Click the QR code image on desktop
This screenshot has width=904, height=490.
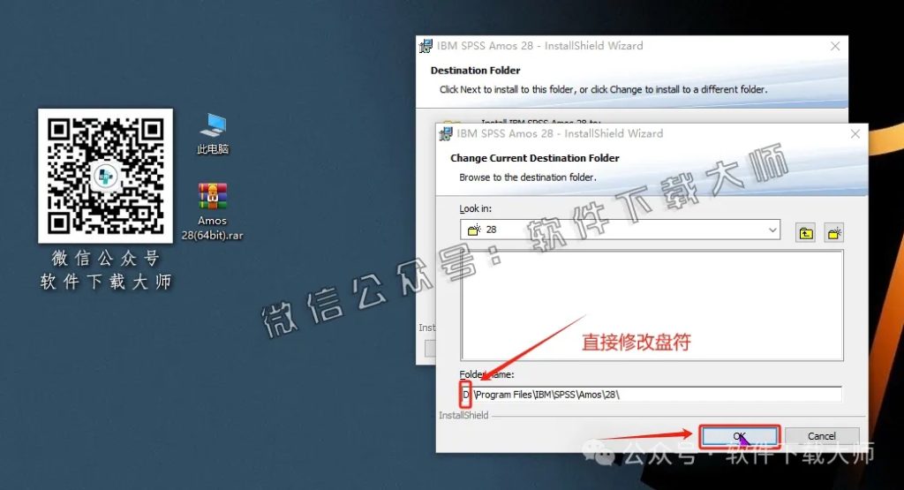106,176
